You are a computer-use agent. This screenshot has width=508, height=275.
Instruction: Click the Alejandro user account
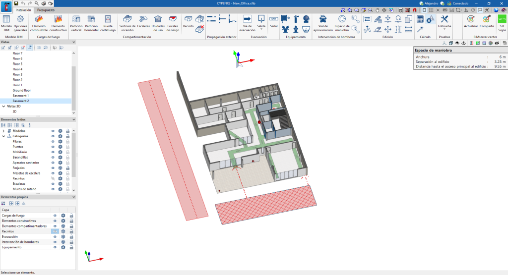(x=429, y=3)
